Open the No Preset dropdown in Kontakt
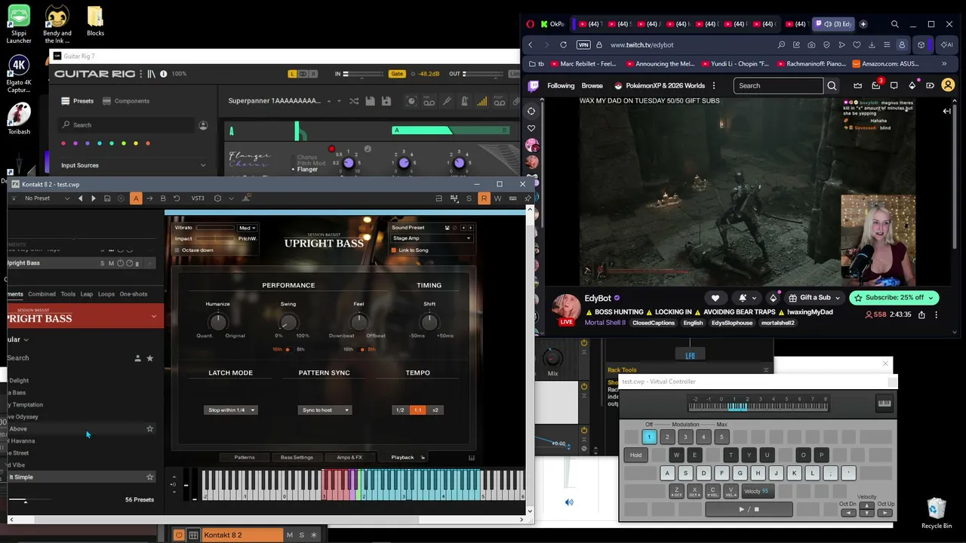966x543 pixels. 46,198
